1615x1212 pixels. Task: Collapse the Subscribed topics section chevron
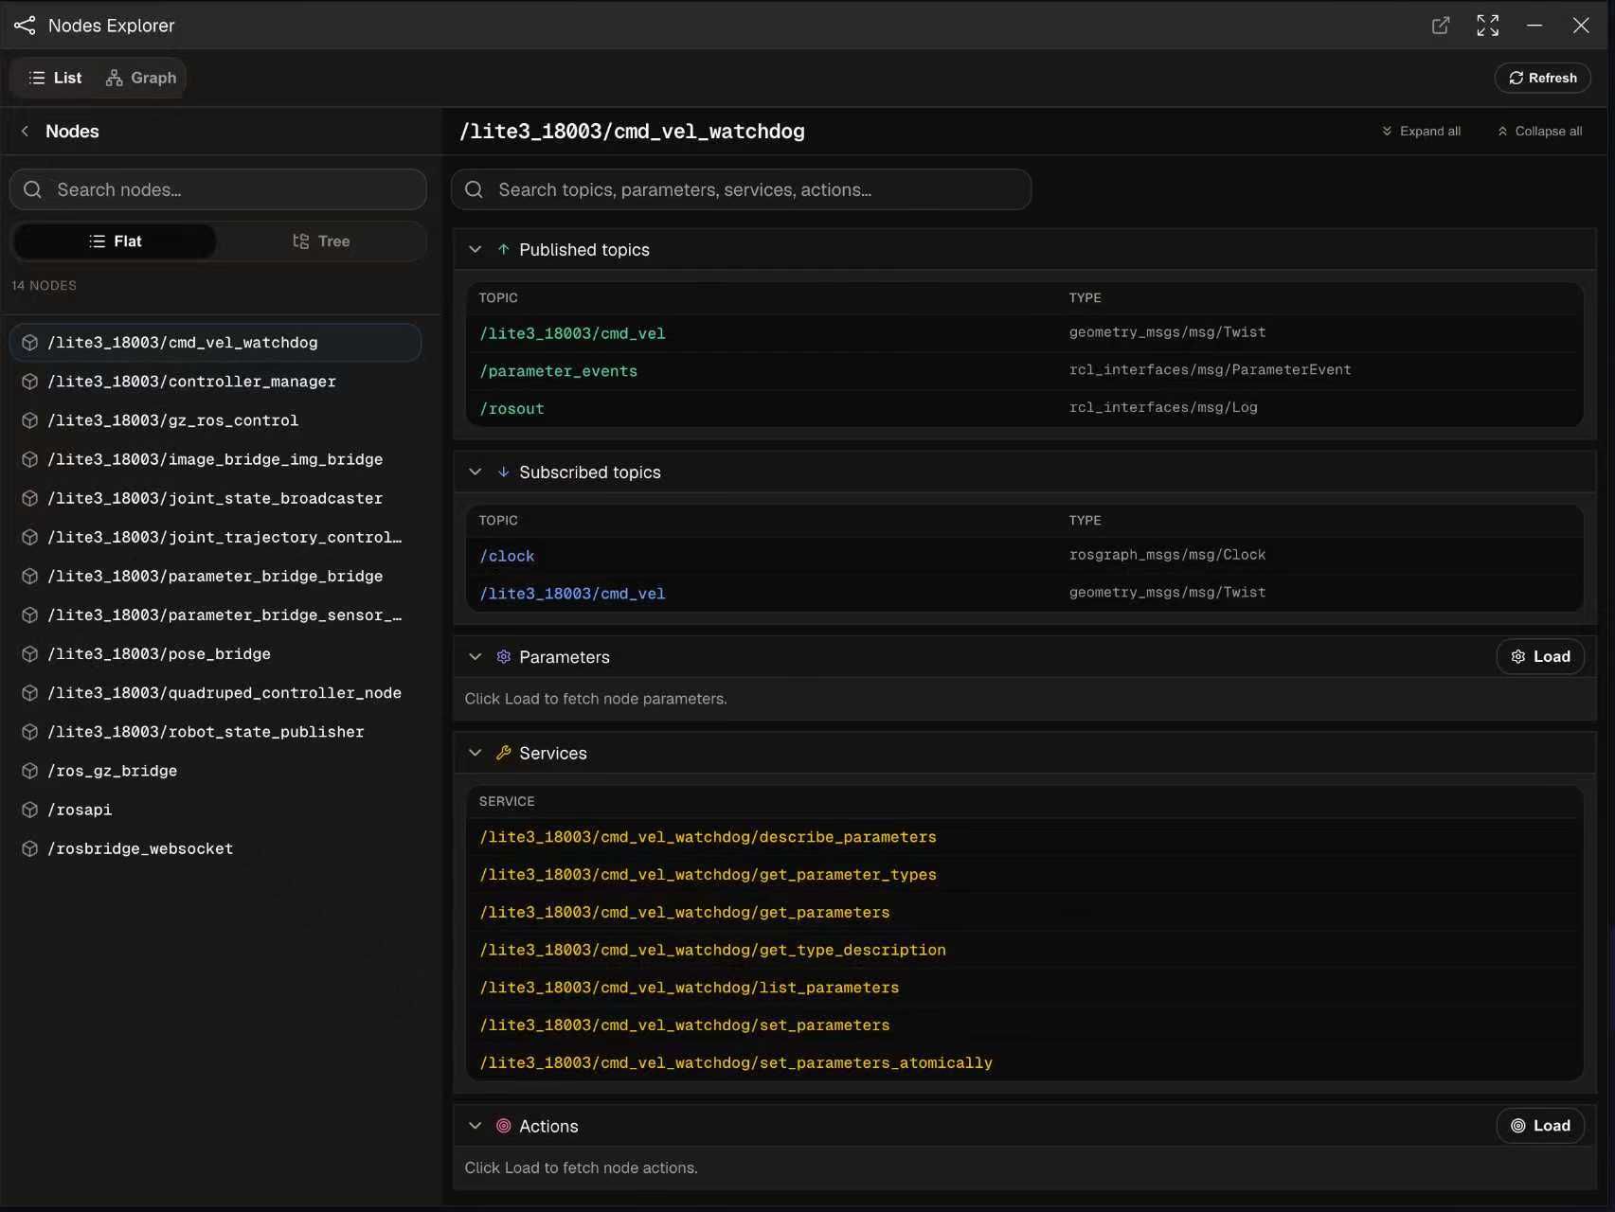[476, 472]
